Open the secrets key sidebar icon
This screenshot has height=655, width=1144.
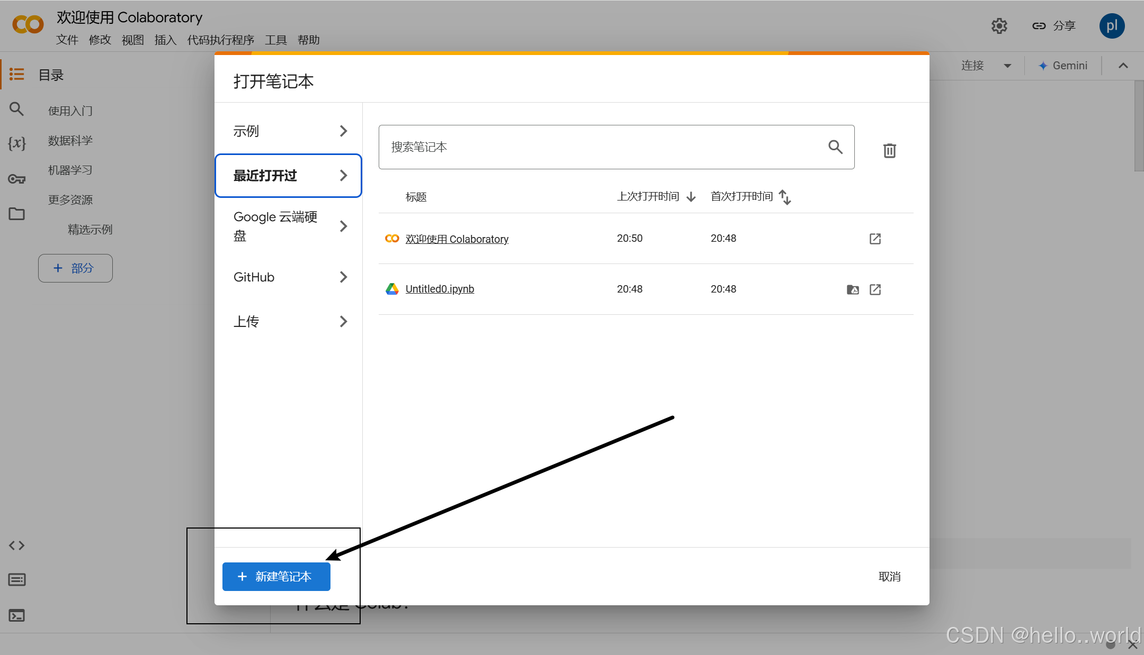(17, 179)
